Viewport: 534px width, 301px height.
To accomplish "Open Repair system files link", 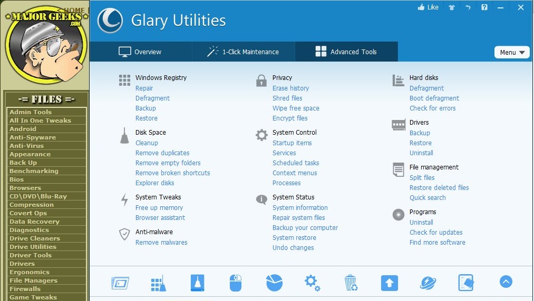I will tap(299, 218).
